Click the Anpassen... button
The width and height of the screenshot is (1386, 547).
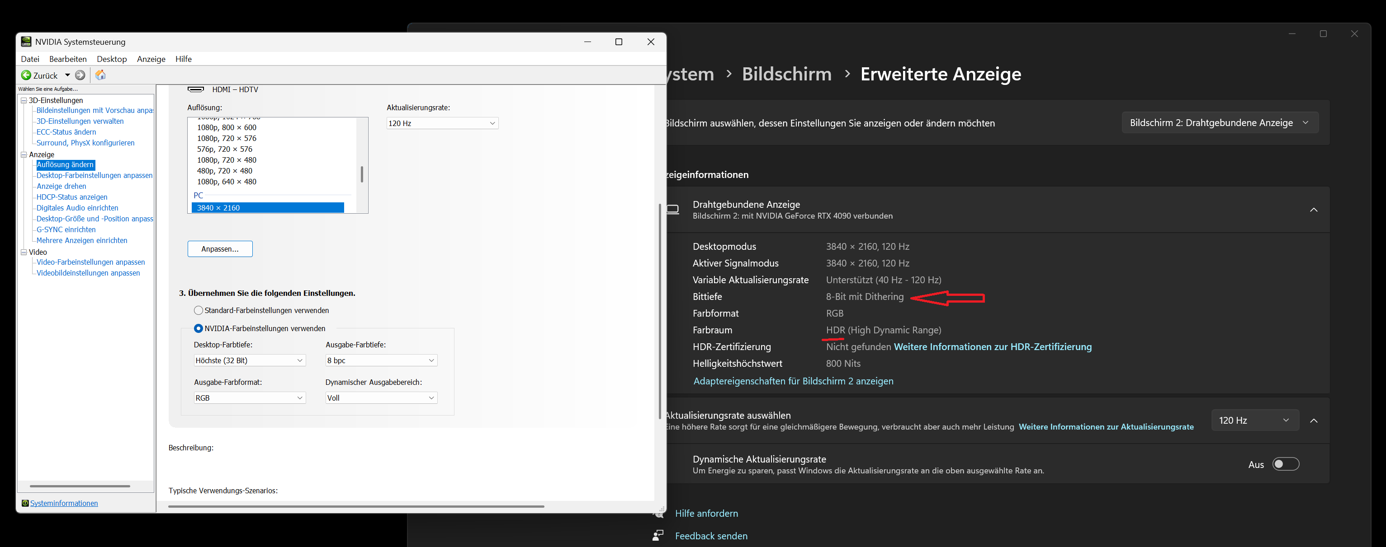(219, 249)
